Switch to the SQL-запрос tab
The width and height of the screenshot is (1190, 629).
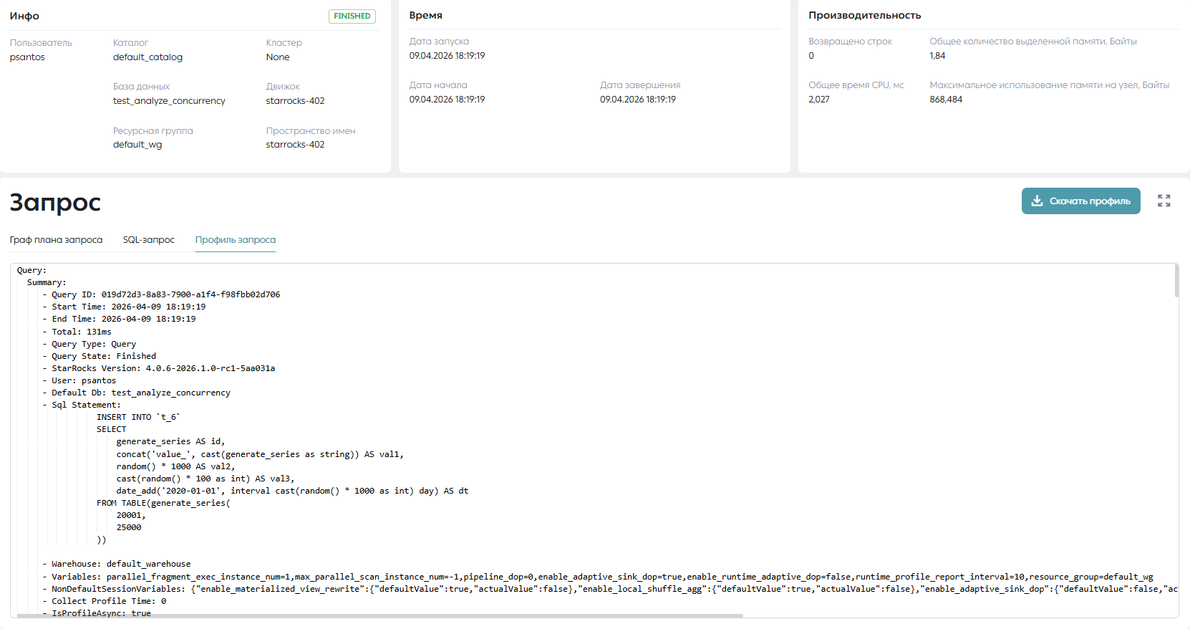[x=149, y=240]
